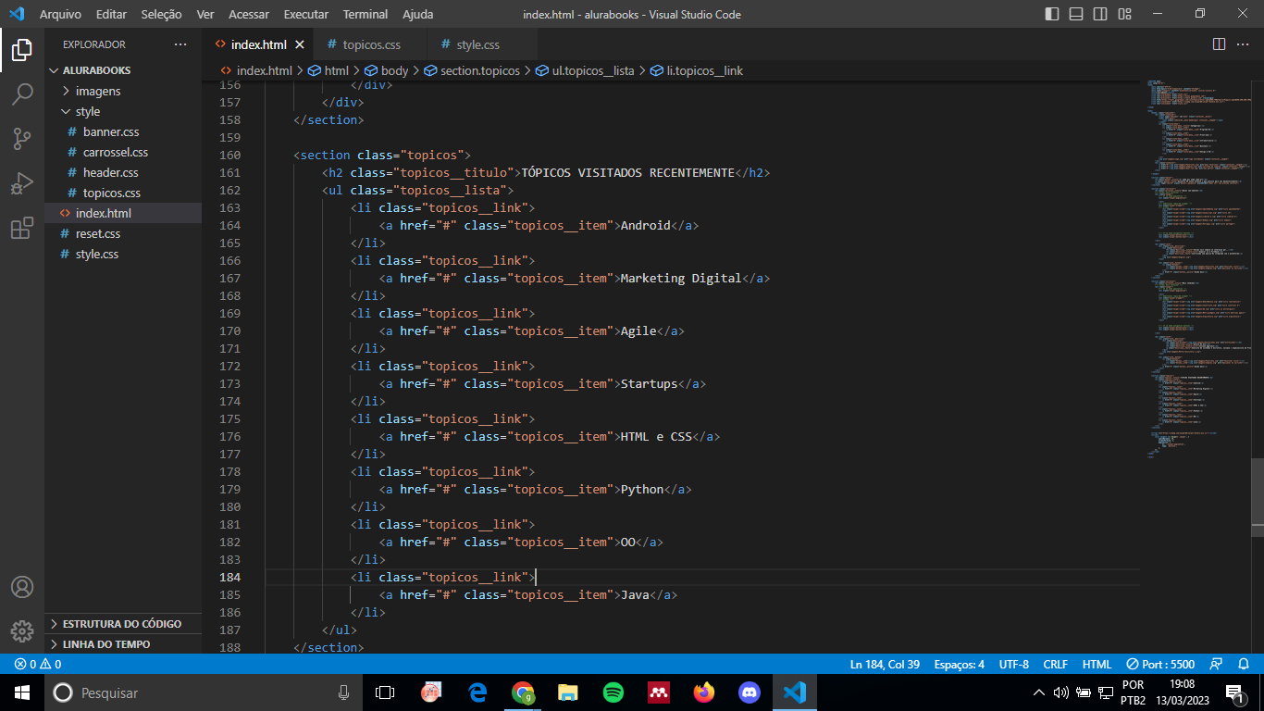Open the Source Control view
Screen dimensions: 1264x711
pyautogui.click(x=22, y=139)
